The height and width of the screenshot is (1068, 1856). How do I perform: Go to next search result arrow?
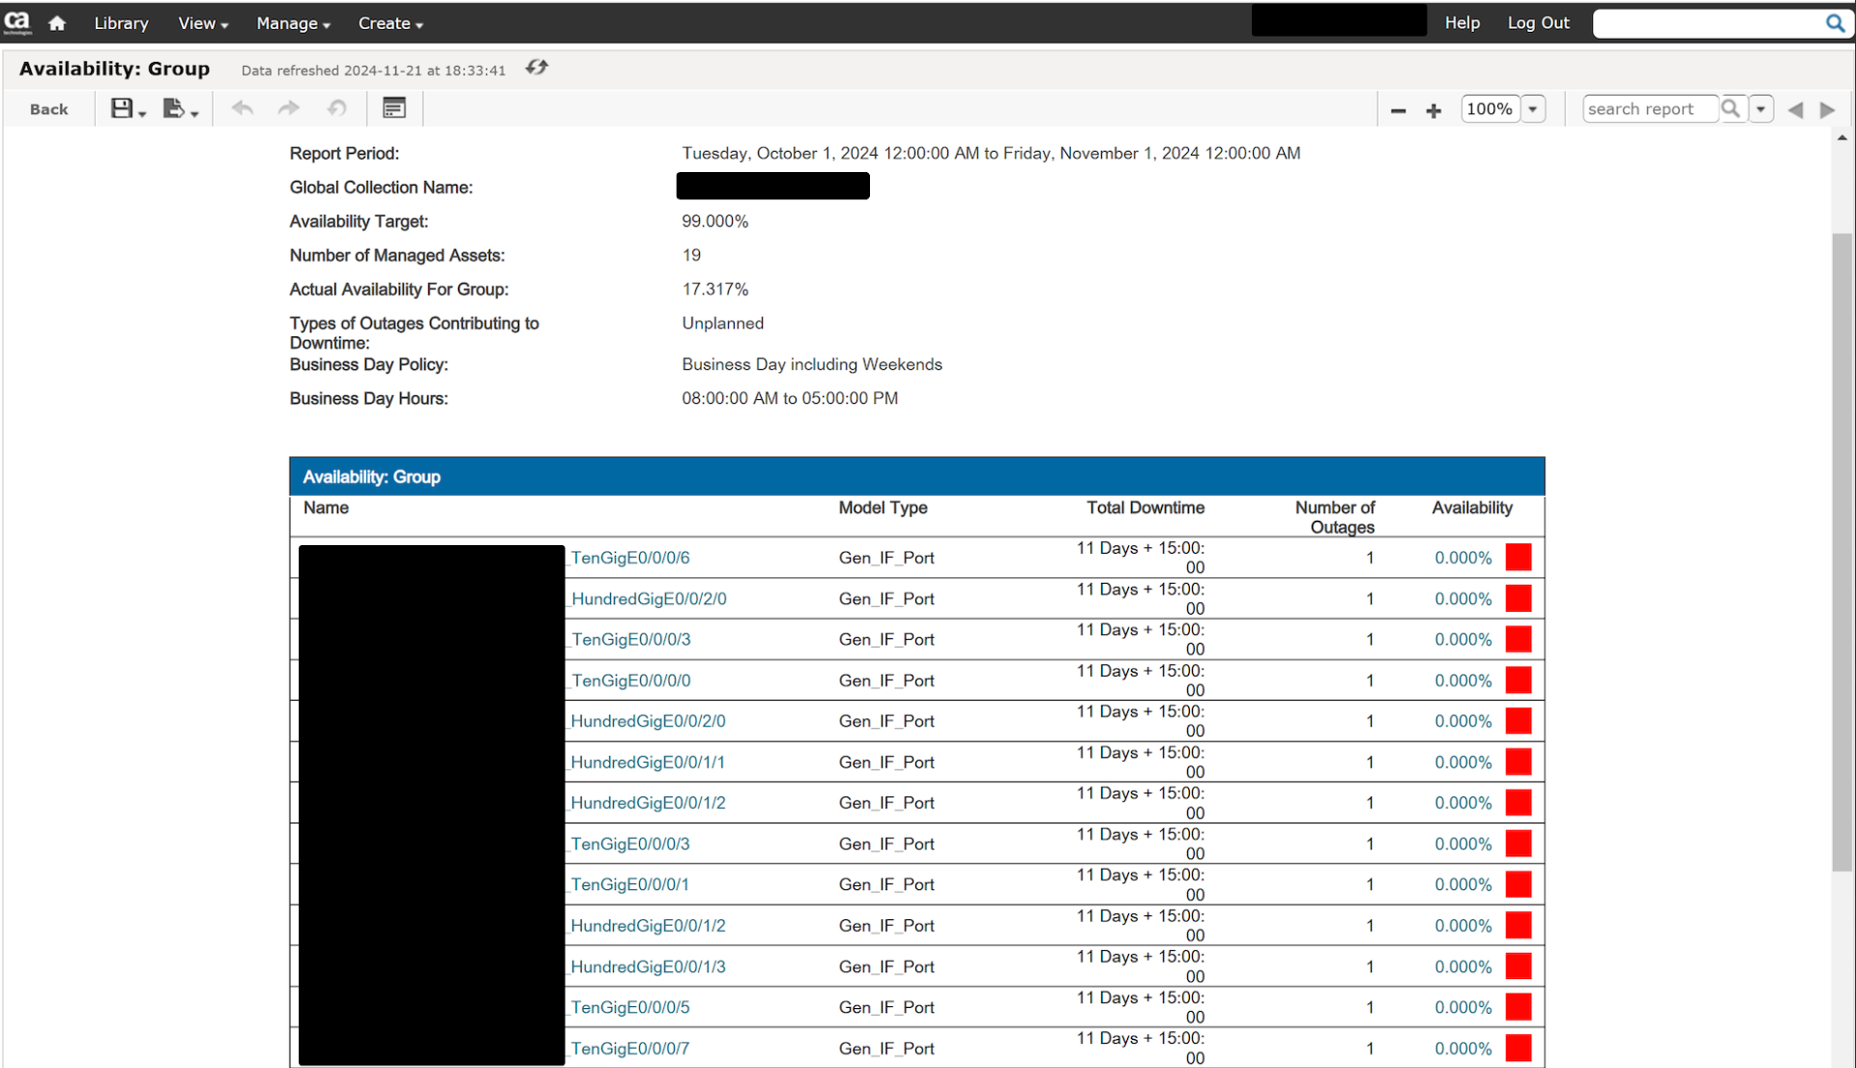[x=1827, y=110]
